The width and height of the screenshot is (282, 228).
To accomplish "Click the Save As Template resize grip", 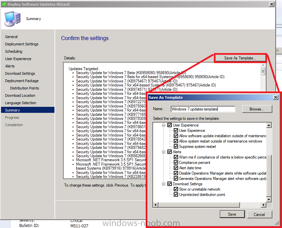I will pyautogui.click(x=277, y=223).
